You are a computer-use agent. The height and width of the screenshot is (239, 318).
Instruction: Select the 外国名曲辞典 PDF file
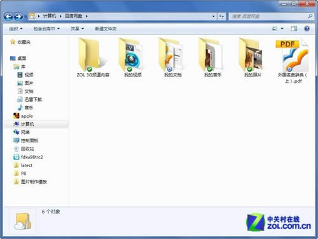pyautogui.click(x=293, y=61)
